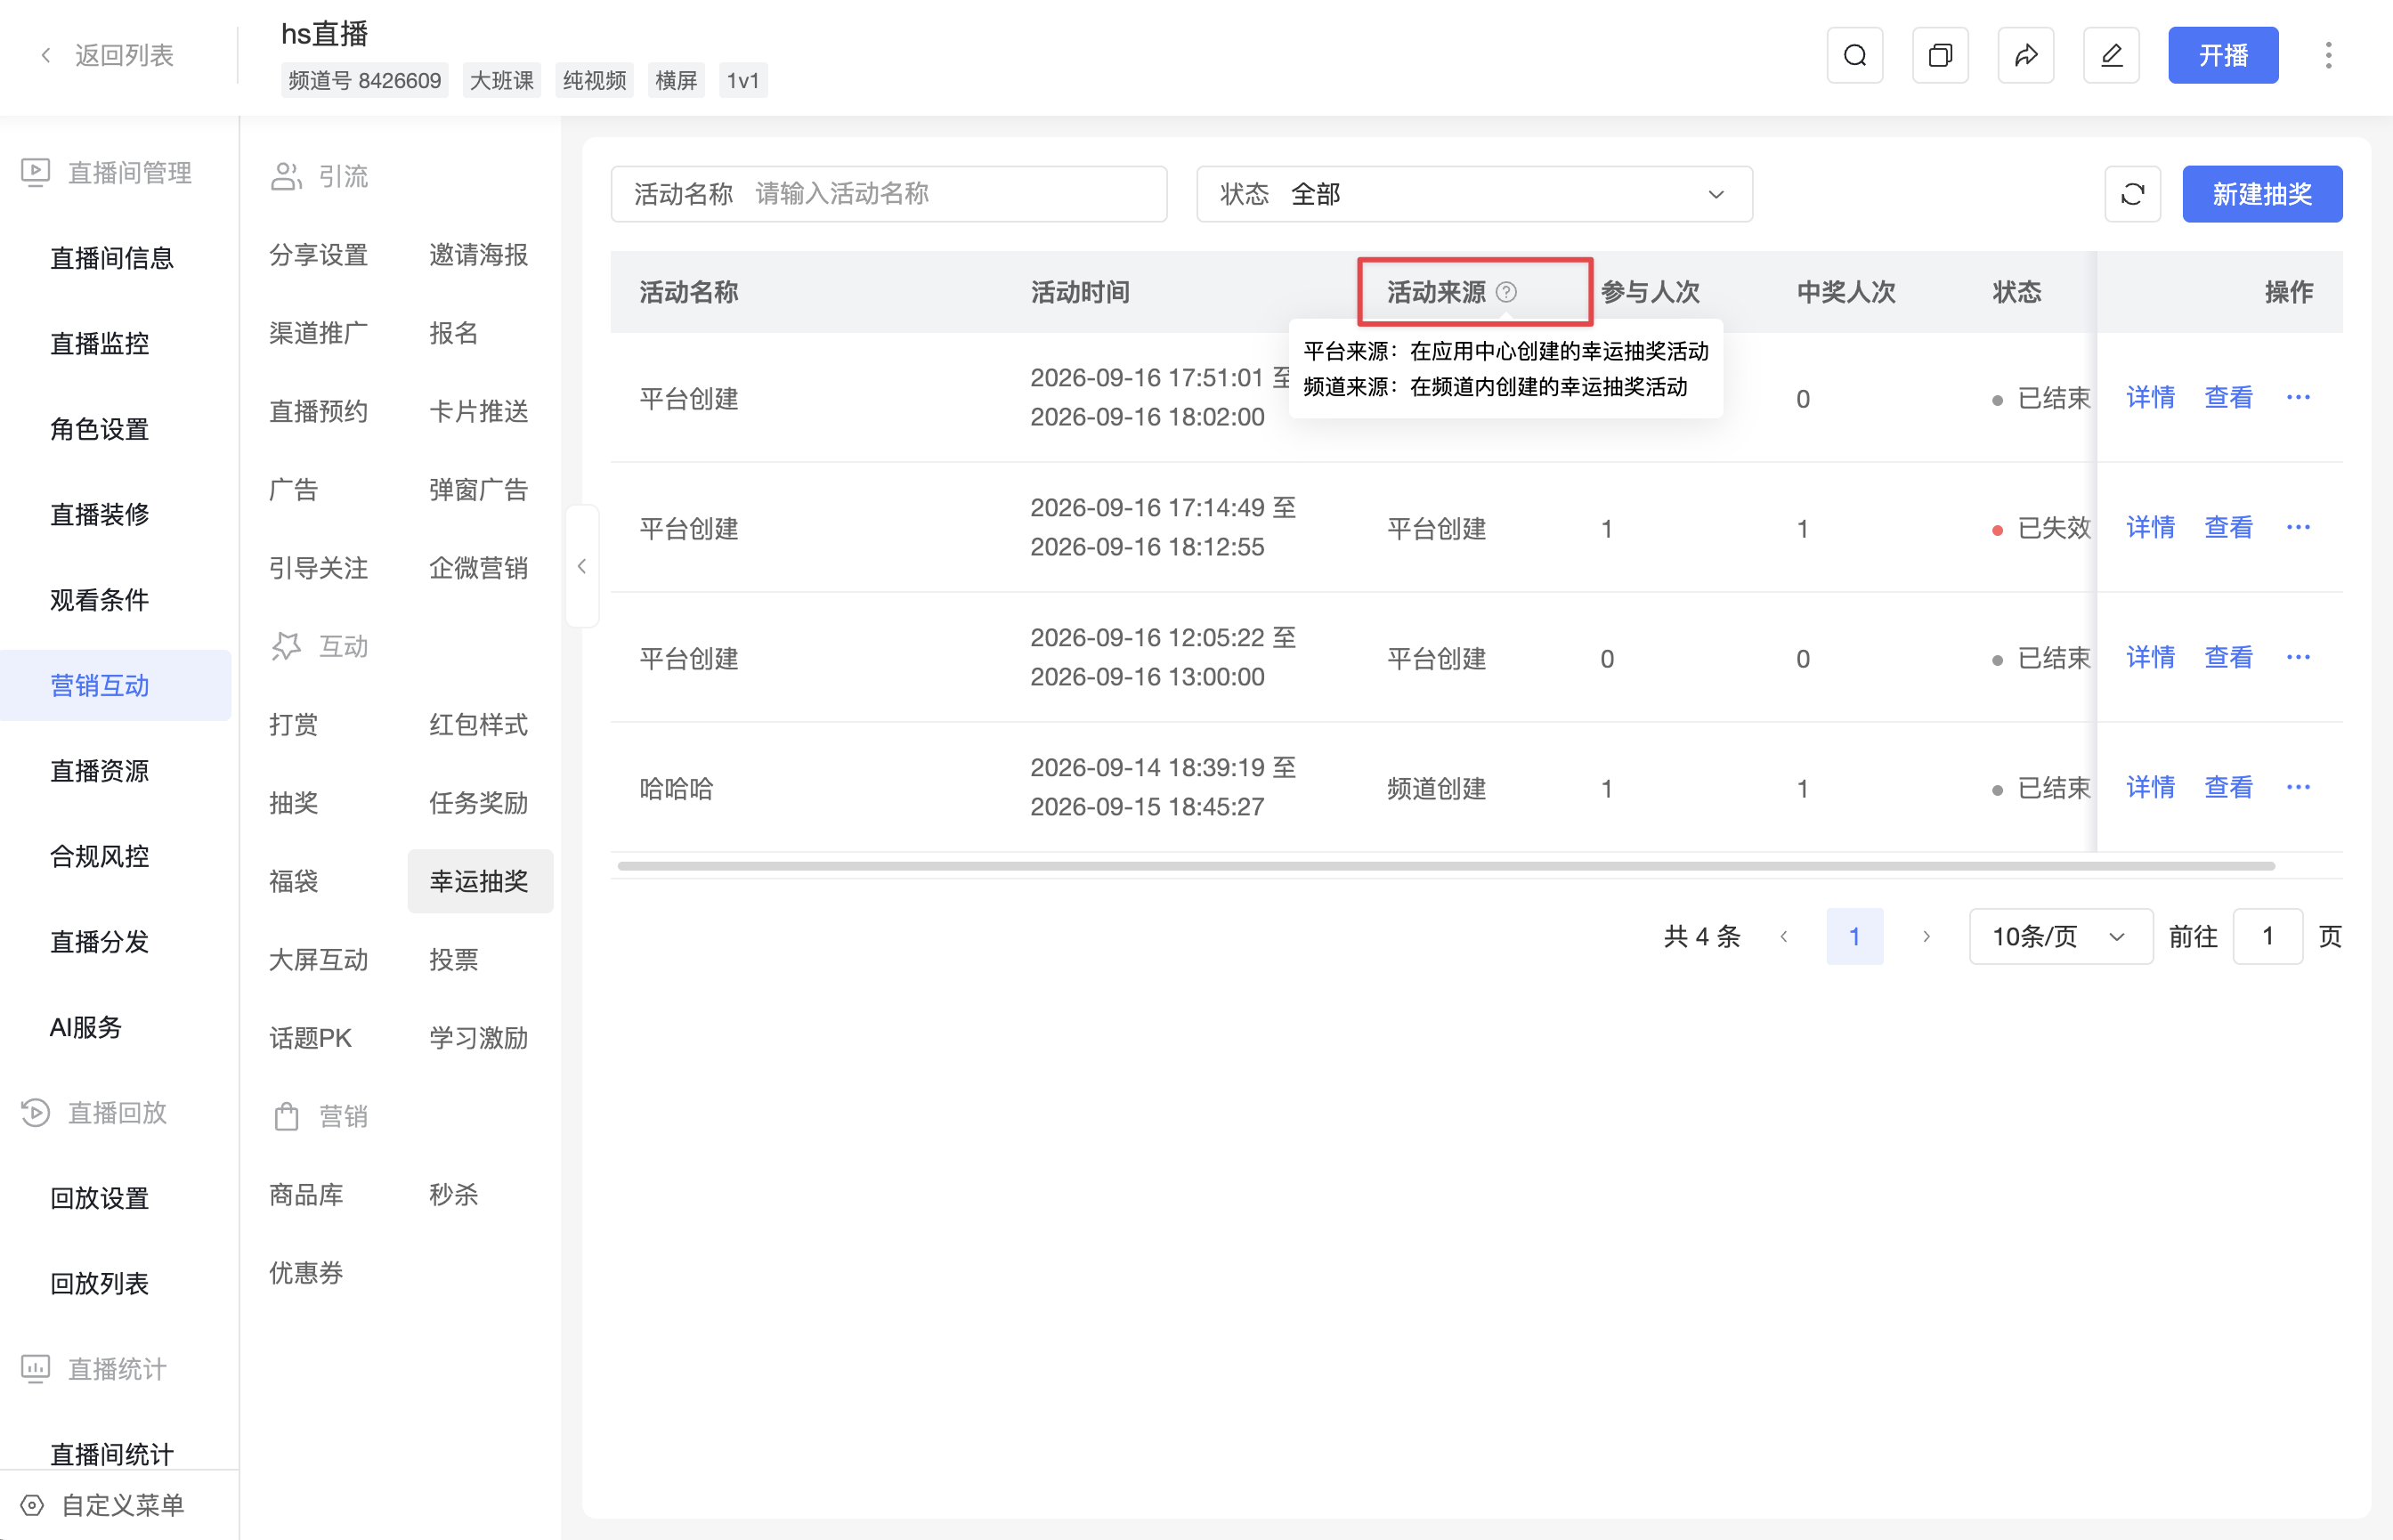Go to the previous page arrow
This screenshot has height=1540, width=2393.
(x=1784, y=937)
